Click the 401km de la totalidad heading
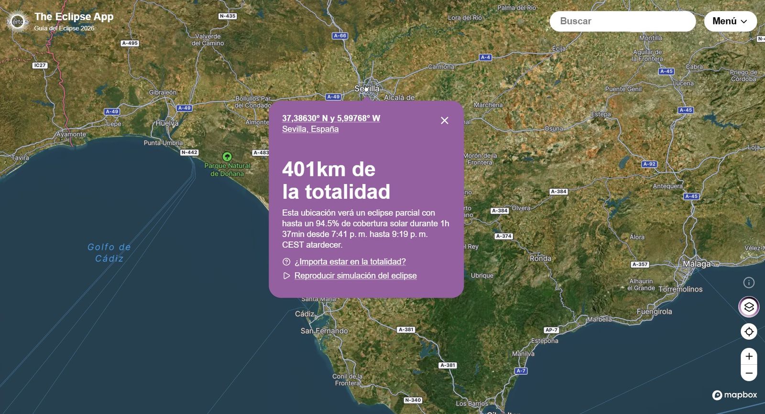This screenshot has height=414, width=765. [x=336, y=180]
